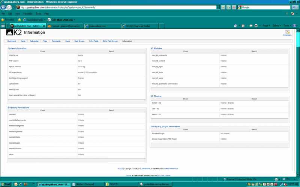Open the K2 Categories tab

(x=34, y=41)
